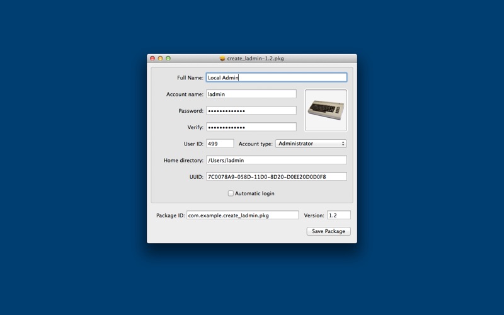The height and width of the screenshot is (315, 504).
Task: Click the keyboard user picture thumbnail
Action: coord(326,110)
